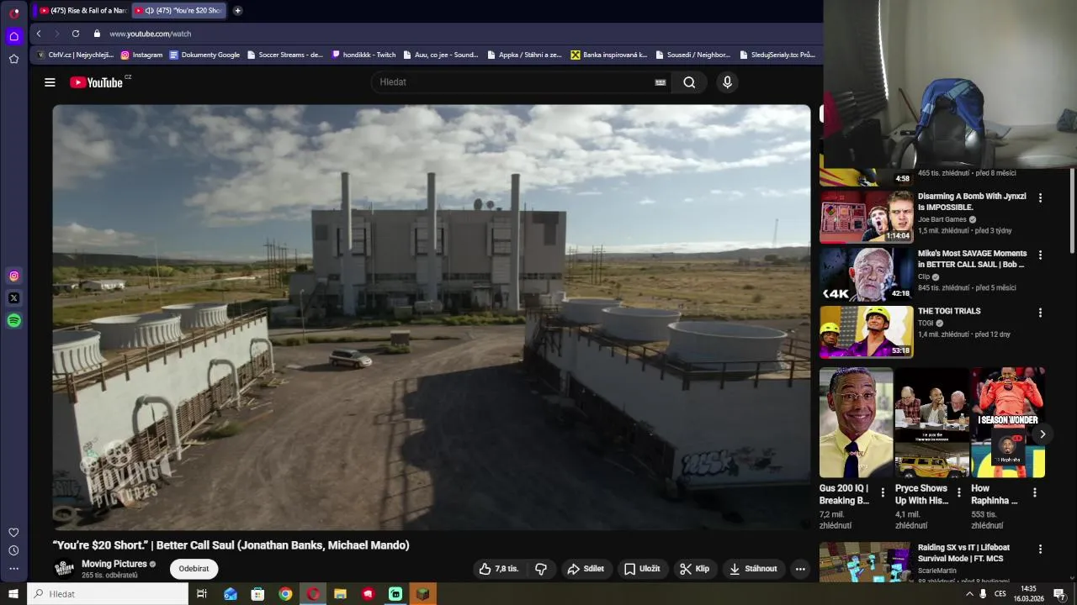1077x605 pixels.
Task: Open the Windows notification center
Action: [1059, 594]
